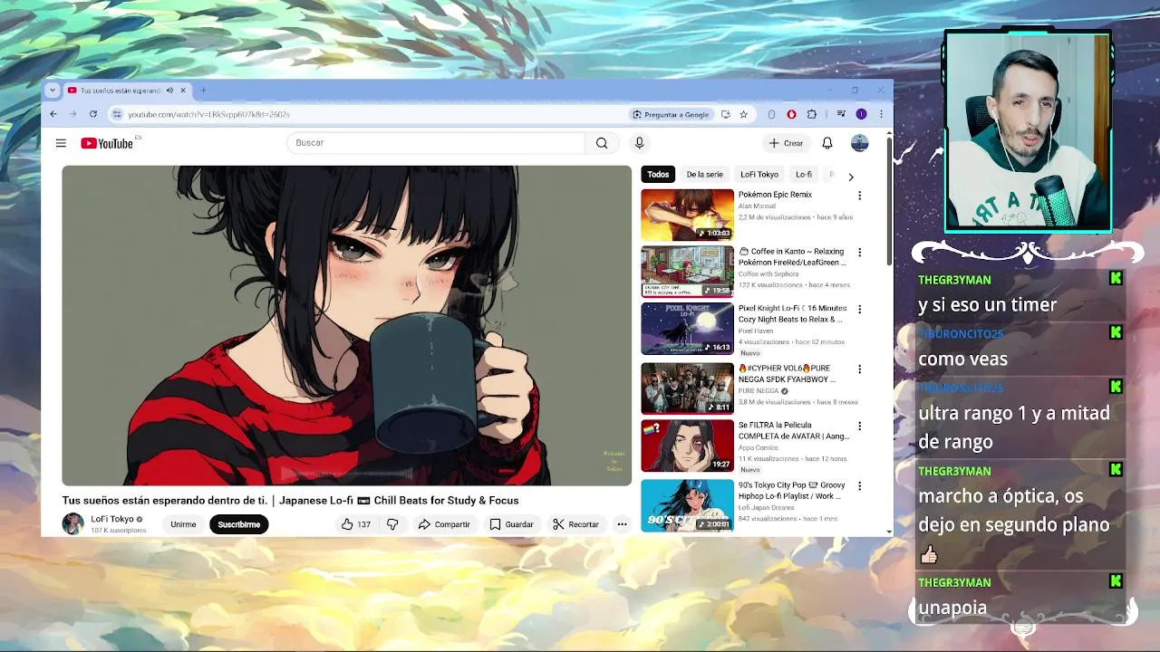Dislike the video with thumbs down
1160x652 pixels.
pyautogui.click(x=392, y=524)
